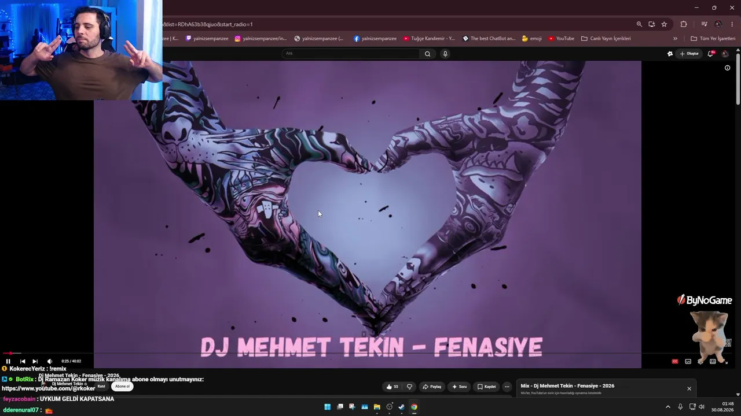Show video info card icon
The height and width of the screenshot is (416, 741).
click(x=728, y=68)
